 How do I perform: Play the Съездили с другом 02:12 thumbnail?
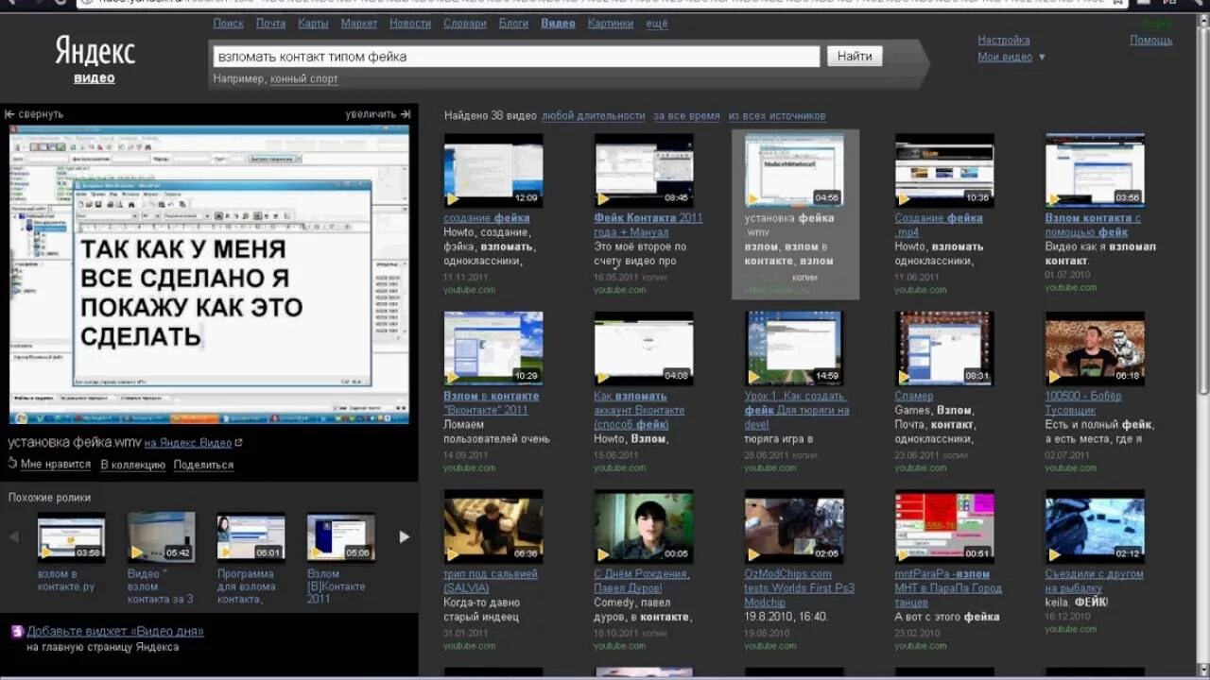point(1095,526)
